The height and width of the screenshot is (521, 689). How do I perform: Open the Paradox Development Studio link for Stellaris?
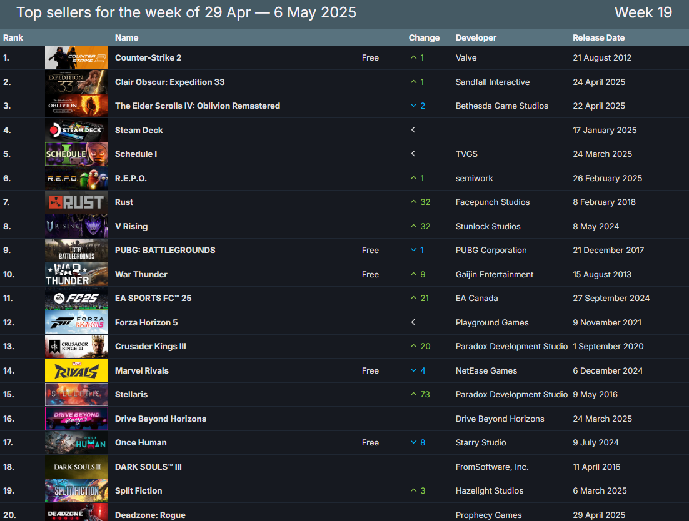511,395
